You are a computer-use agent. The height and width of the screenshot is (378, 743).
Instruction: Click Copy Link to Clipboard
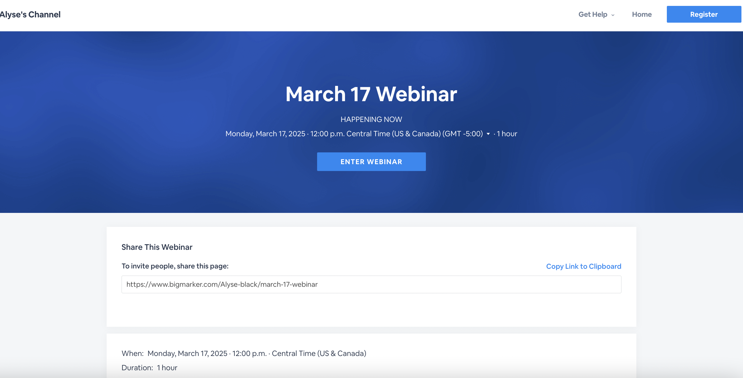click(584, 266)
